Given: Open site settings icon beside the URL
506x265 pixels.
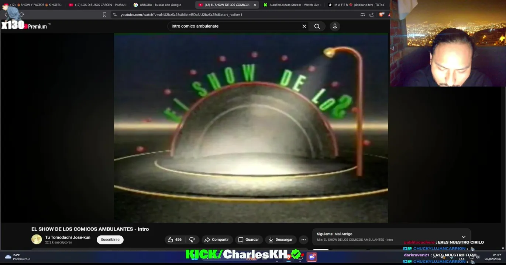Looking at the screenshot, I should point(115,15).
